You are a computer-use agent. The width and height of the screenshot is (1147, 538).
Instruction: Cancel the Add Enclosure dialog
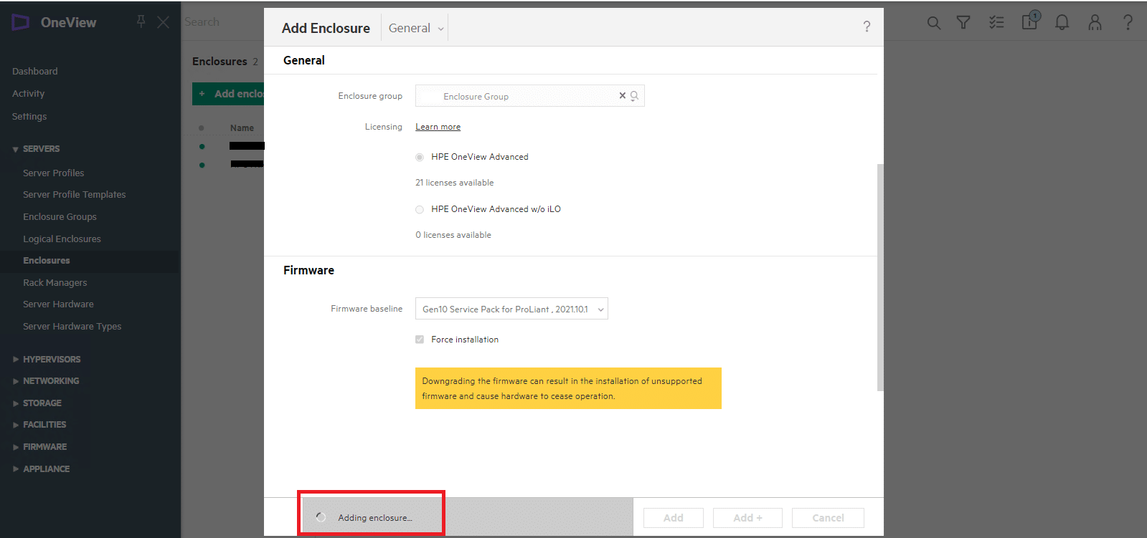[829, 518]
